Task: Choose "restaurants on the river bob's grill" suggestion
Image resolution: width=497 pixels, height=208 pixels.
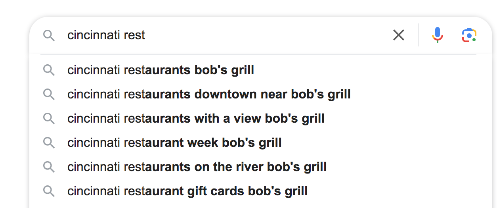Action: pos(197,167)
